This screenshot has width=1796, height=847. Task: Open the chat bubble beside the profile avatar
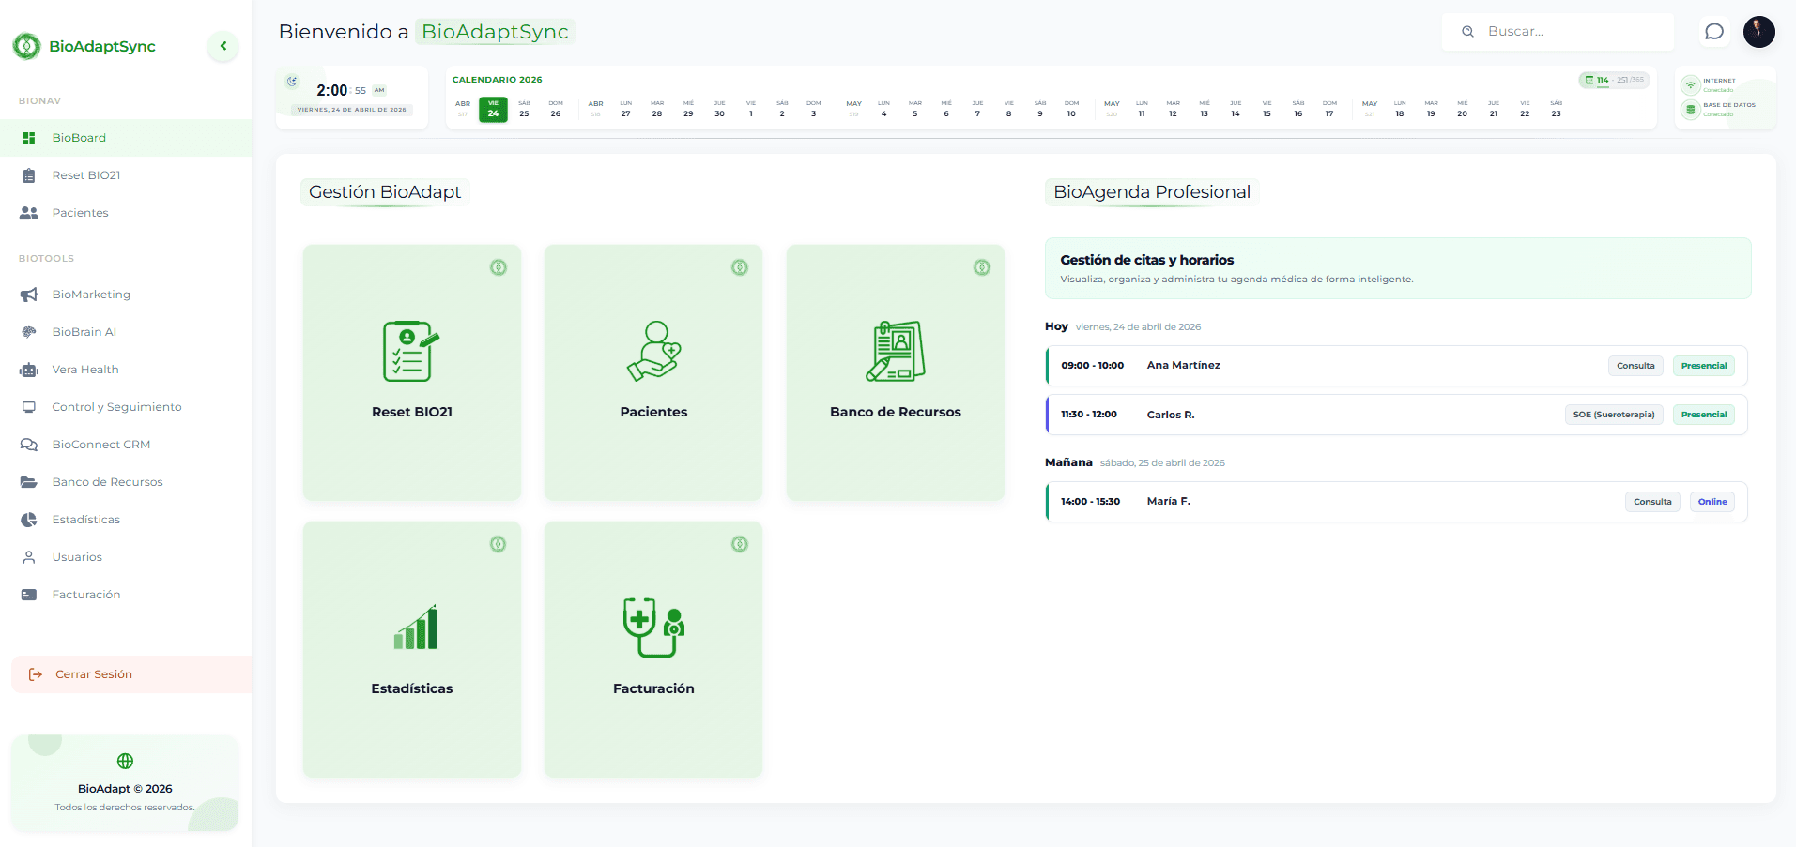1714,31
